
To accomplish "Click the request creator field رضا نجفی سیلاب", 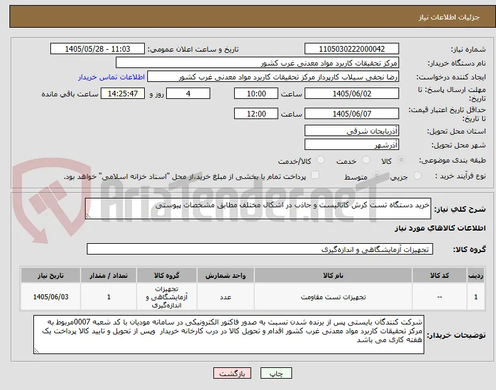I will (x=273, y=77).
